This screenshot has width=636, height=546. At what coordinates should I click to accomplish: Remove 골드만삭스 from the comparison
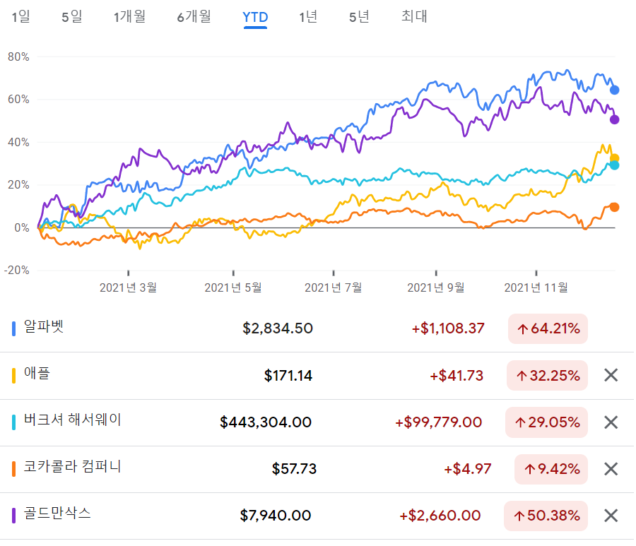611,516
